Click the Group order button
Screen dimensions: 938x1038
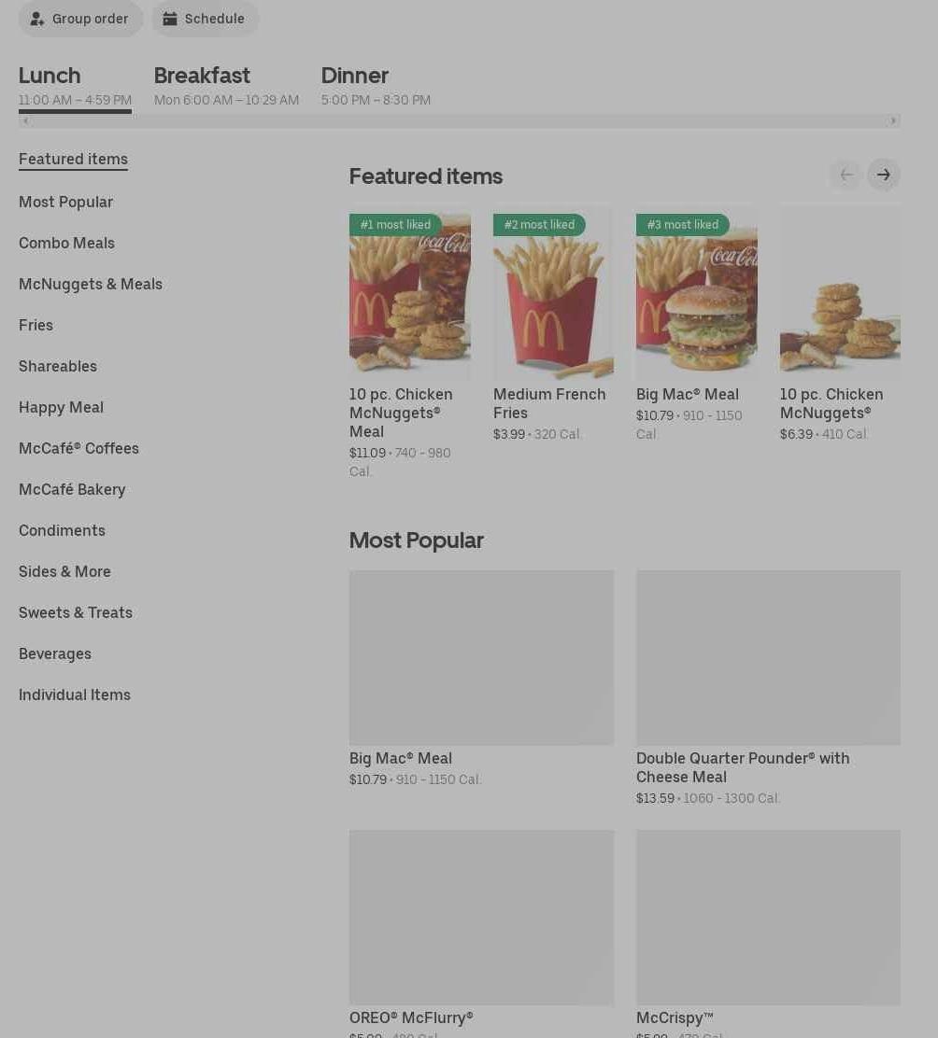tap(80, 19)
